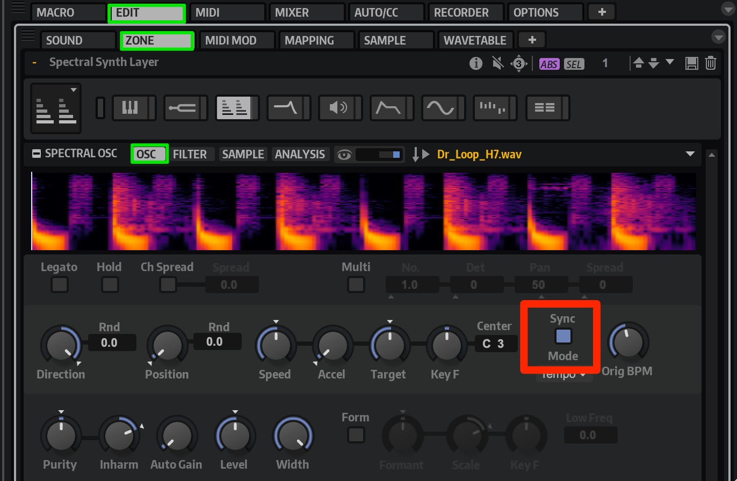Open the Modulation Matrix section icon

544,108
